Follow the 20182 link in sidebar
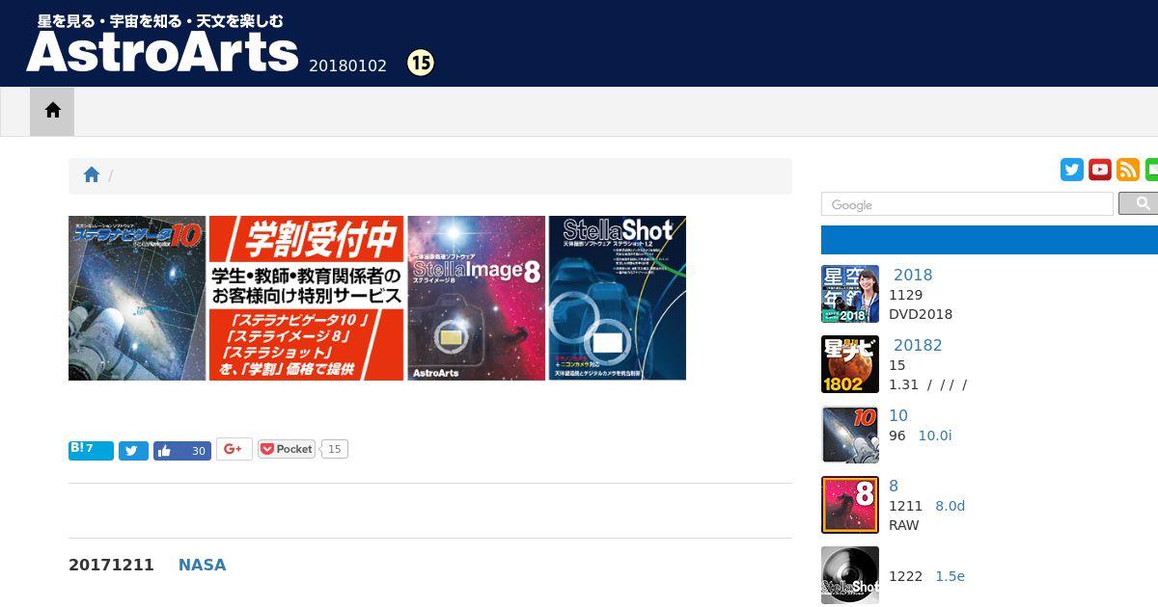This screenshot has height=607, width=1158. click(918, 345)
